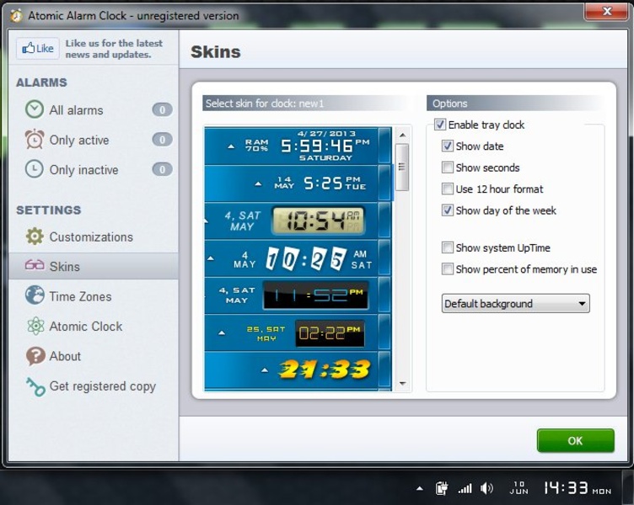Click the network signal bars tray icon

point(465,488)
